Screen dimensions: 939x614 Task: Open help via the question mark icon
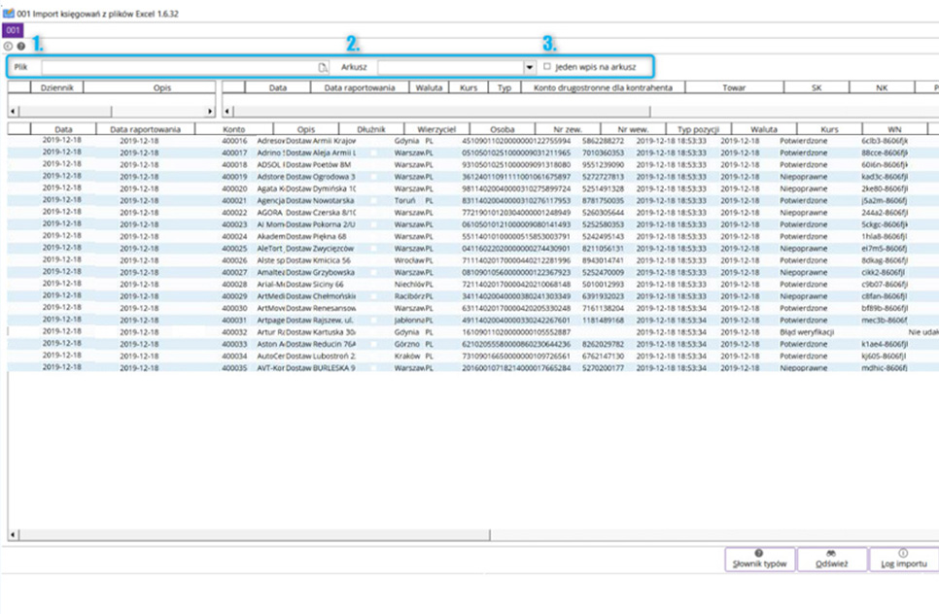pos(20,46)
